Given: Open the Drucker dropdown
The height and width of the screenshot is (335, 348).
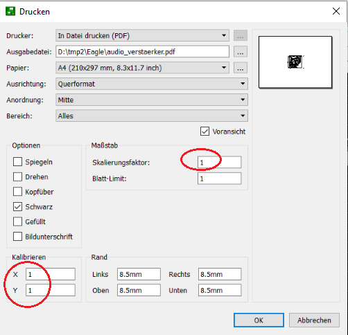Looking at the screenshot, I should point(142,35).
